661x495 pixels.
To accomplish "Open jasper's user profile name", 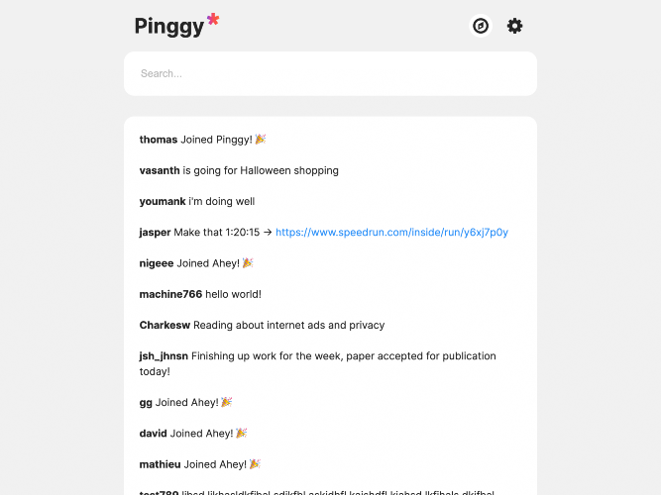I will 155,233.
